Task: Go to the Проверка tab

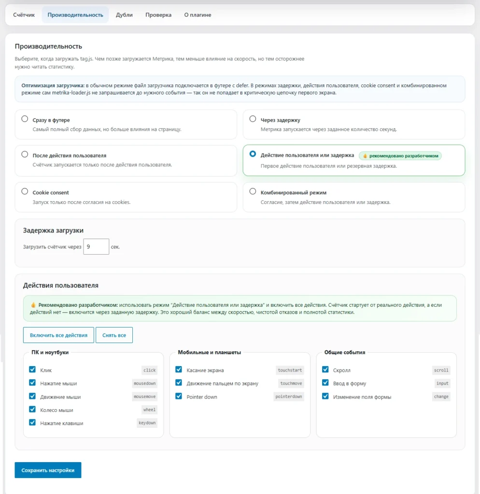Action: 158,15
